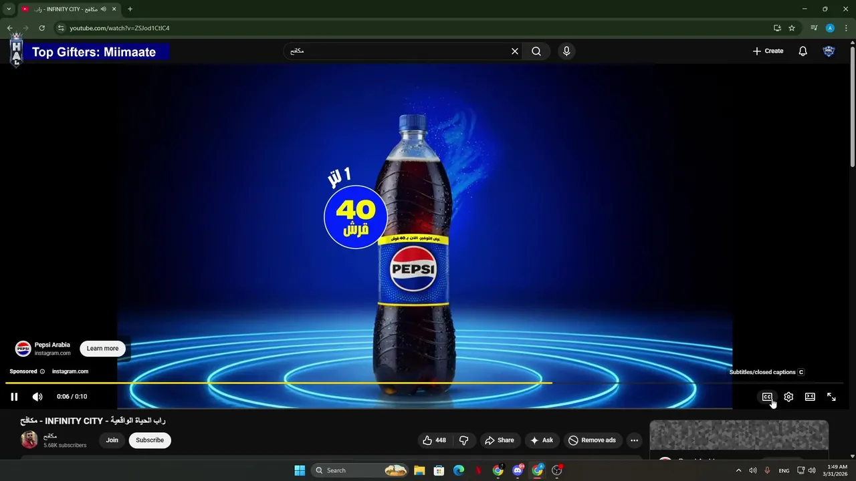Mute the video player volume

point(37,397)
